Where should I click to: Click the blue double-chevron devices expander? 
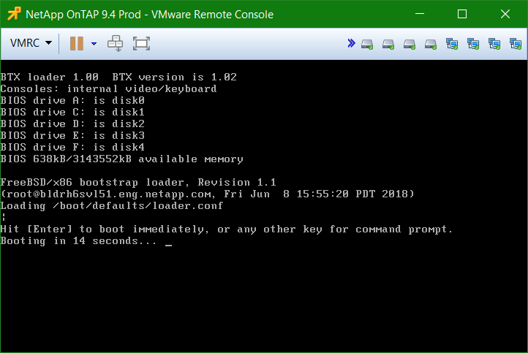point(351,43)
